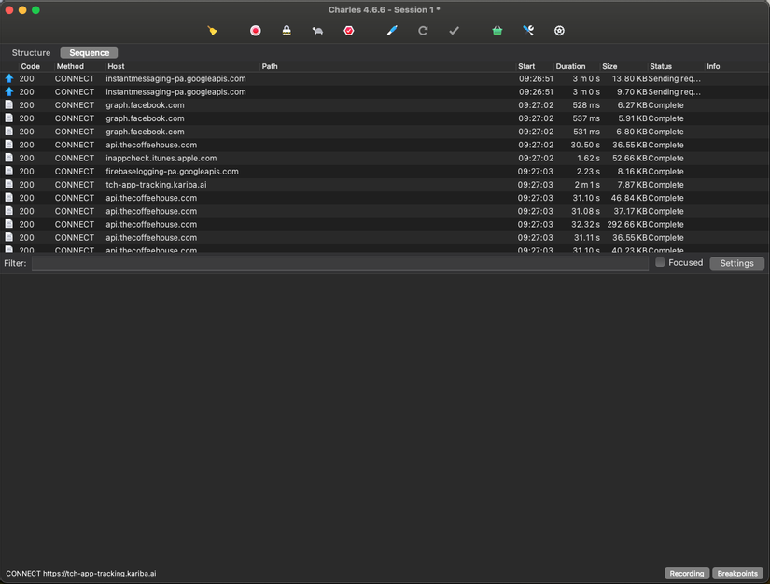Compose a new request with pencil icon

(392, 31)
